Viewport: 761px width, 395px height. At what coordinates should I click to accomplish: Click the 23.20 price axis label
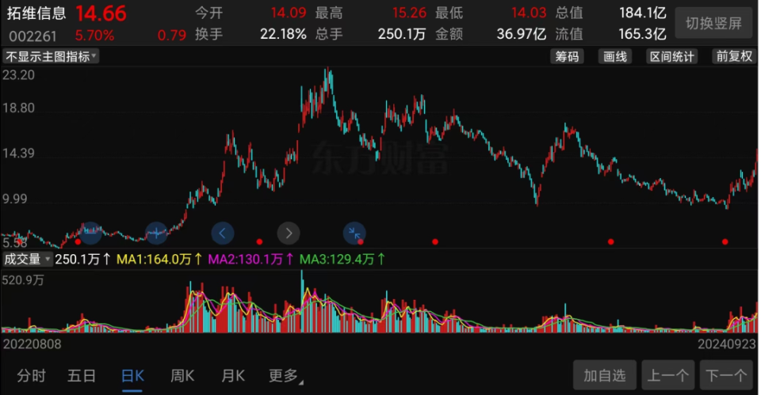(18, 75)
